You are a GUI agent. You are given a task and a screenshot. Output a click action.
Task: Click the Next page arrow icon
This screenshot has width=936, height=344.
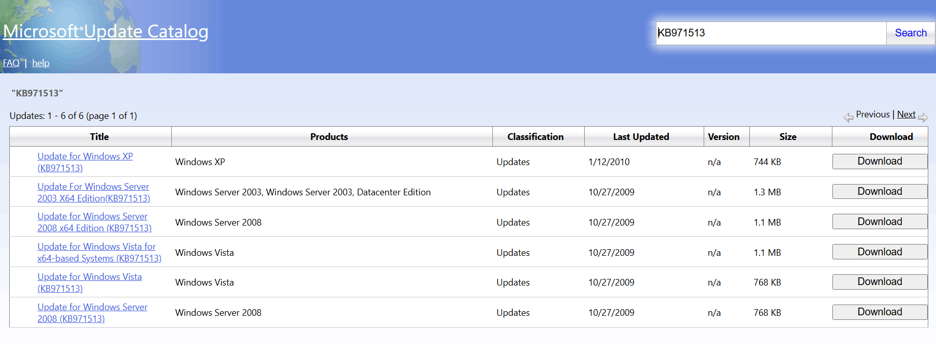click(923, 117)
